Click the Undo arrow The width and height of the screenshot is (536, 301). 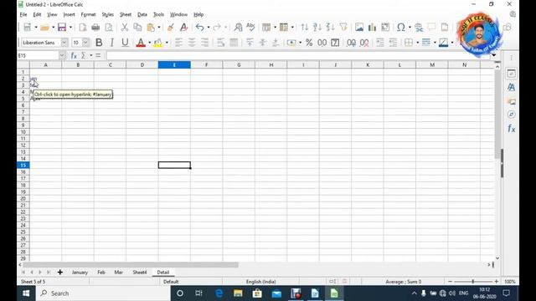click(x=199, y=28)
